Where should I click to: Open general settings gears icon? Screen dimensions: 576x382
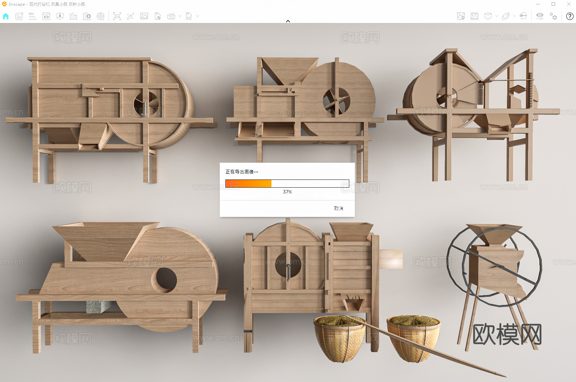tap(553, 16)
